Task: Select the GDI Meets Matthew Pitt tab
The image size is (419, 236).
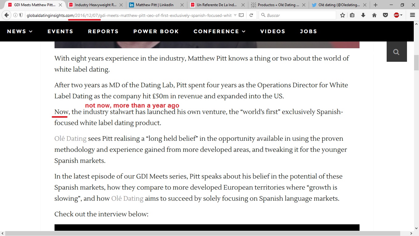Action: click(35, 5)
